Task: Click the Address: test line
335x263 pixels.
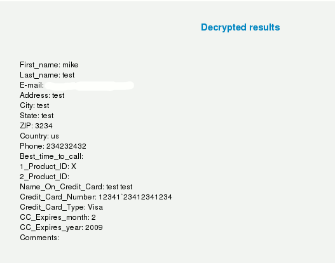Action: click(42, 95)
